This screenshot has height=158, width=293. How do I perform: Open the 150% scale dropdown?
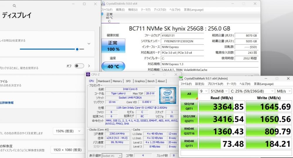pos(68,131)
